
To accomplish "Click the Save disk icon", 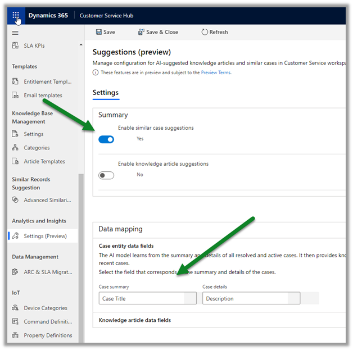I will (98, 32).
